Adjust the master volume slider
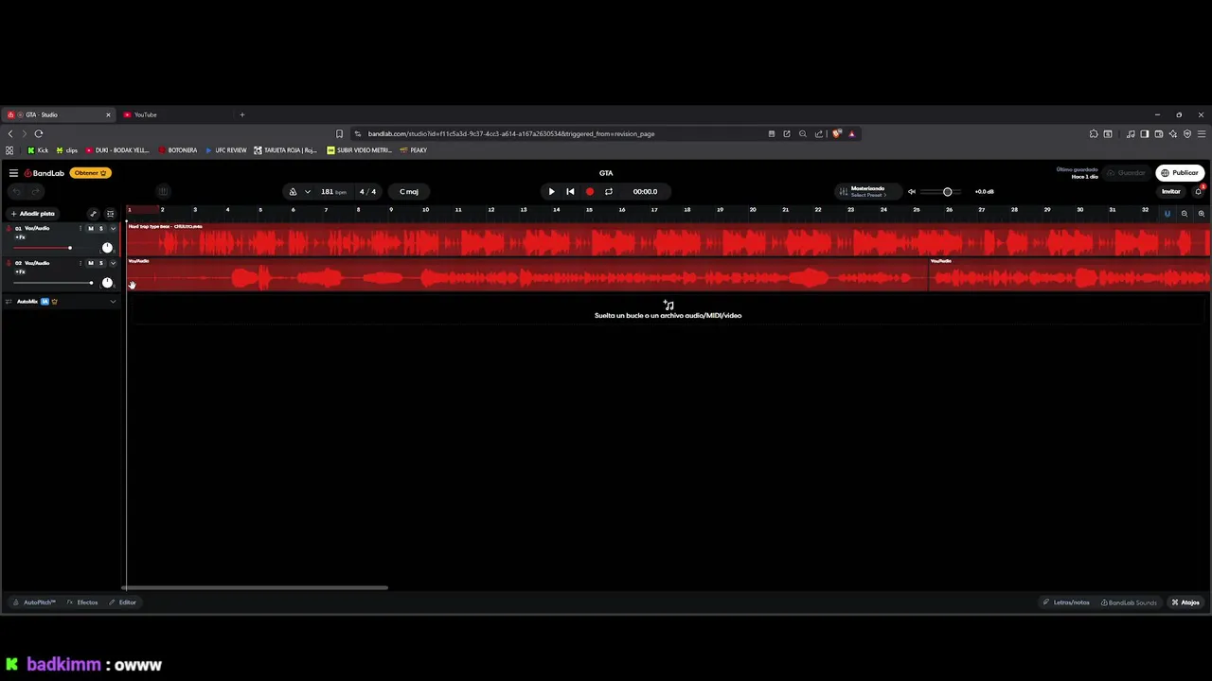 pos(947,191)
